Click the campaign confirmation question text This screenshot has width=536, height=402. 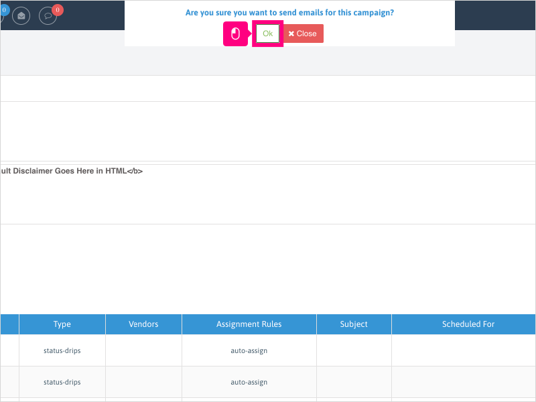[289, 13]
